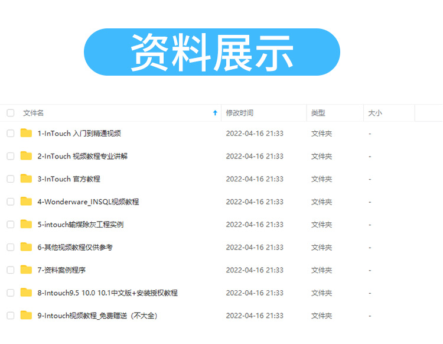Click folder icon of 1-InTouch 入门到精通视频
This screenshot has width=443, height=344.
coord(26,133)
